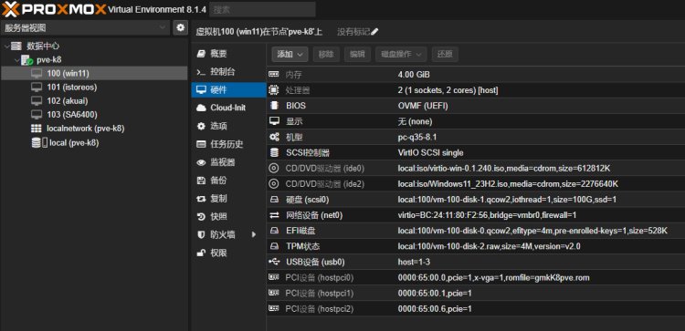Click the Windows11_23H2.iso drive value
Viewport: 685px width, 331px height.
tap(508, 184)
